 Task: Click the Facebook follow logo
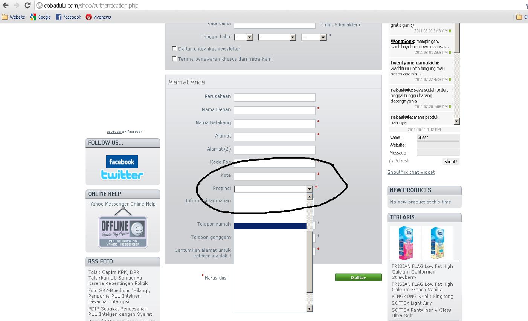(x=122, y=162)
